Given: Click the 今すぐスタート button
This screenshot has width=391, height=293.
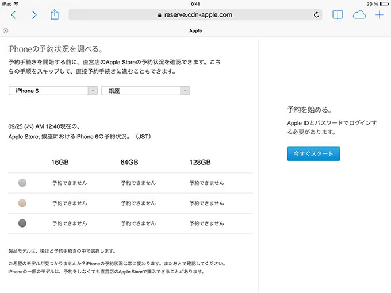Looking at the screenshot, I should click(313, 154).
